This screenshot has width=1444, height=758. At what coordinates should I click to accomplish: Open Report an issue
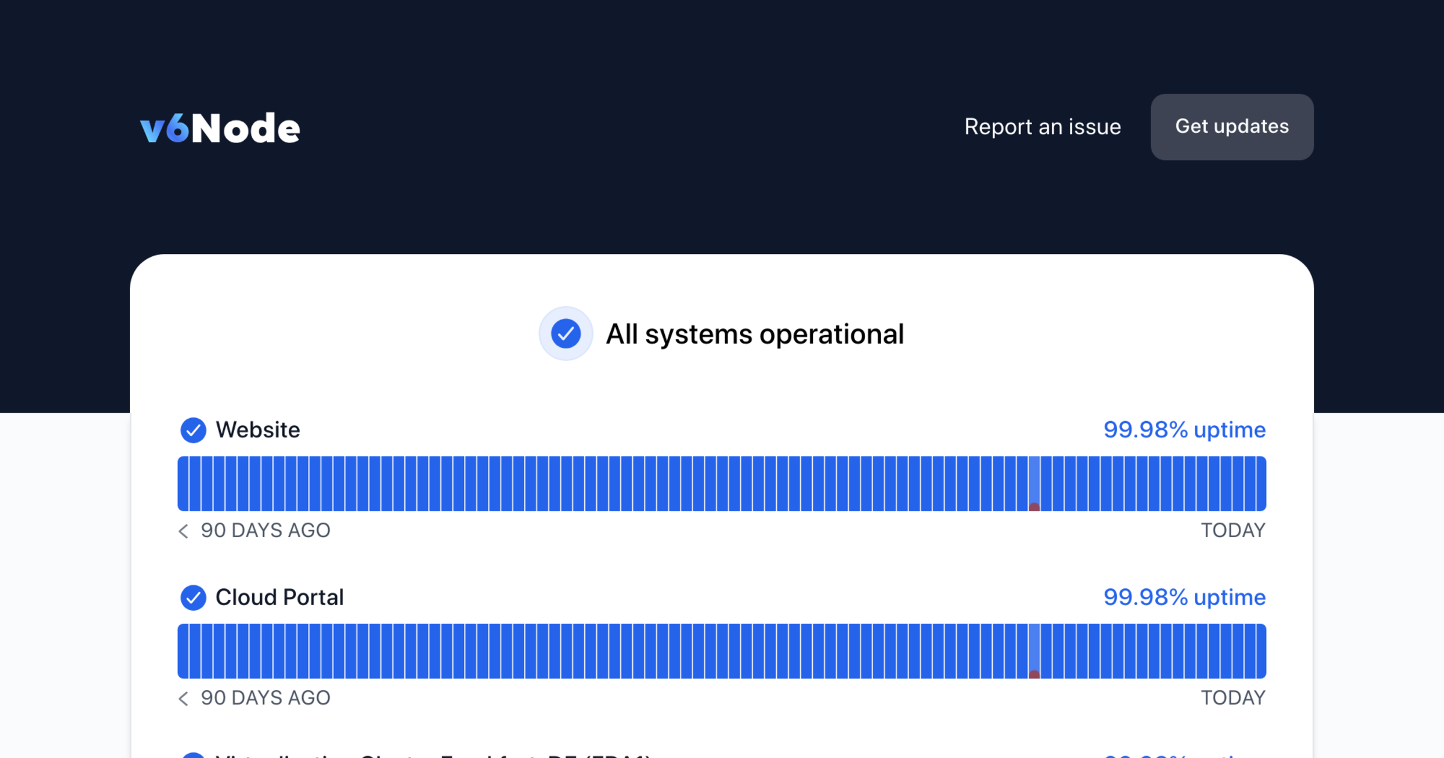pos(1043,127)
